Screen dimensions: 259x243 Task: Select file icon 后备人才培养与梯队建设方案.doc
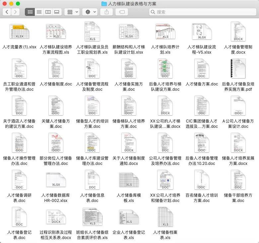165,68
